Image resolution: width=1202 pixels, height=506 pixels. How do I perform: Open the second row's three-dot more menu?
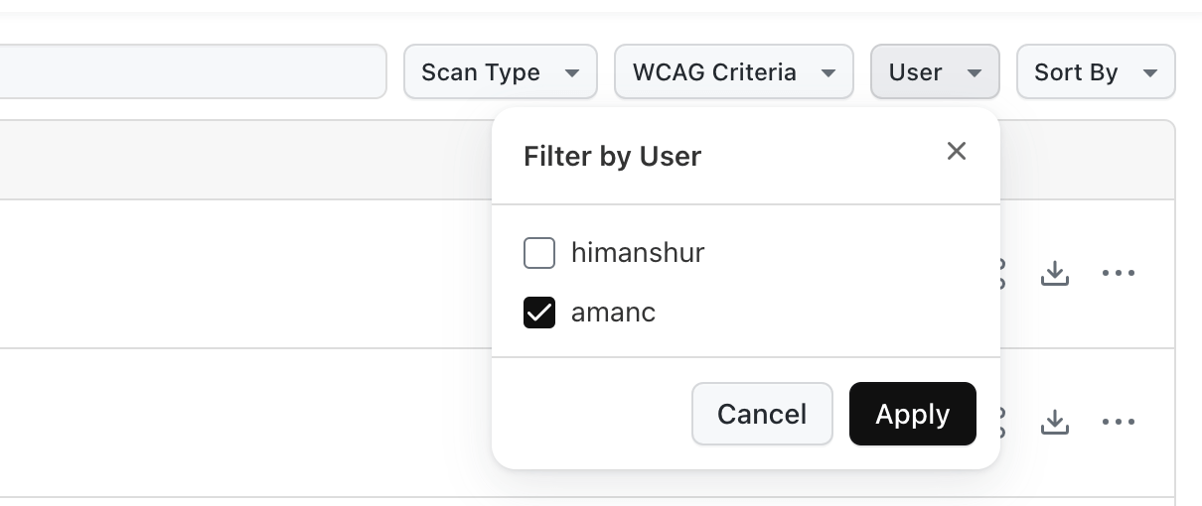[x=1119, y=423]
